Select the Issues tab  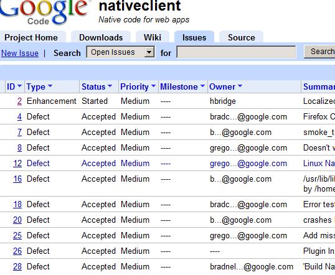tap(194, 37)
